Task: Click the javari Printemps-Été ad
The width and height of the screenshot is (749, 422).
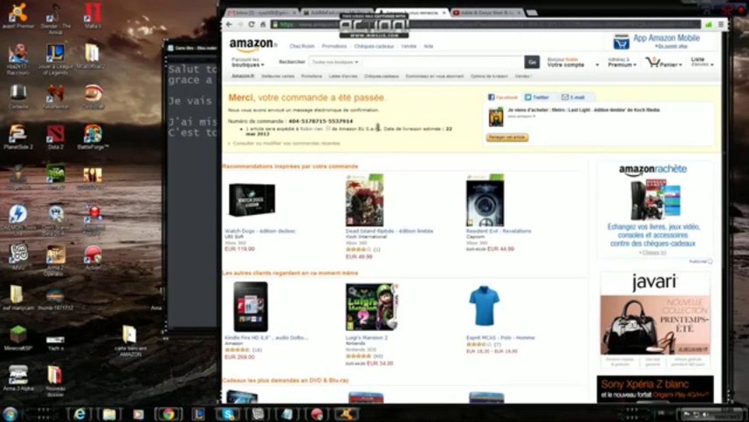Action: 655,320
